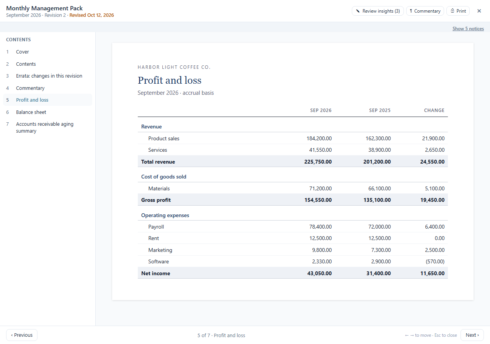Click the Payroll row label

click(x=156, y=227)
